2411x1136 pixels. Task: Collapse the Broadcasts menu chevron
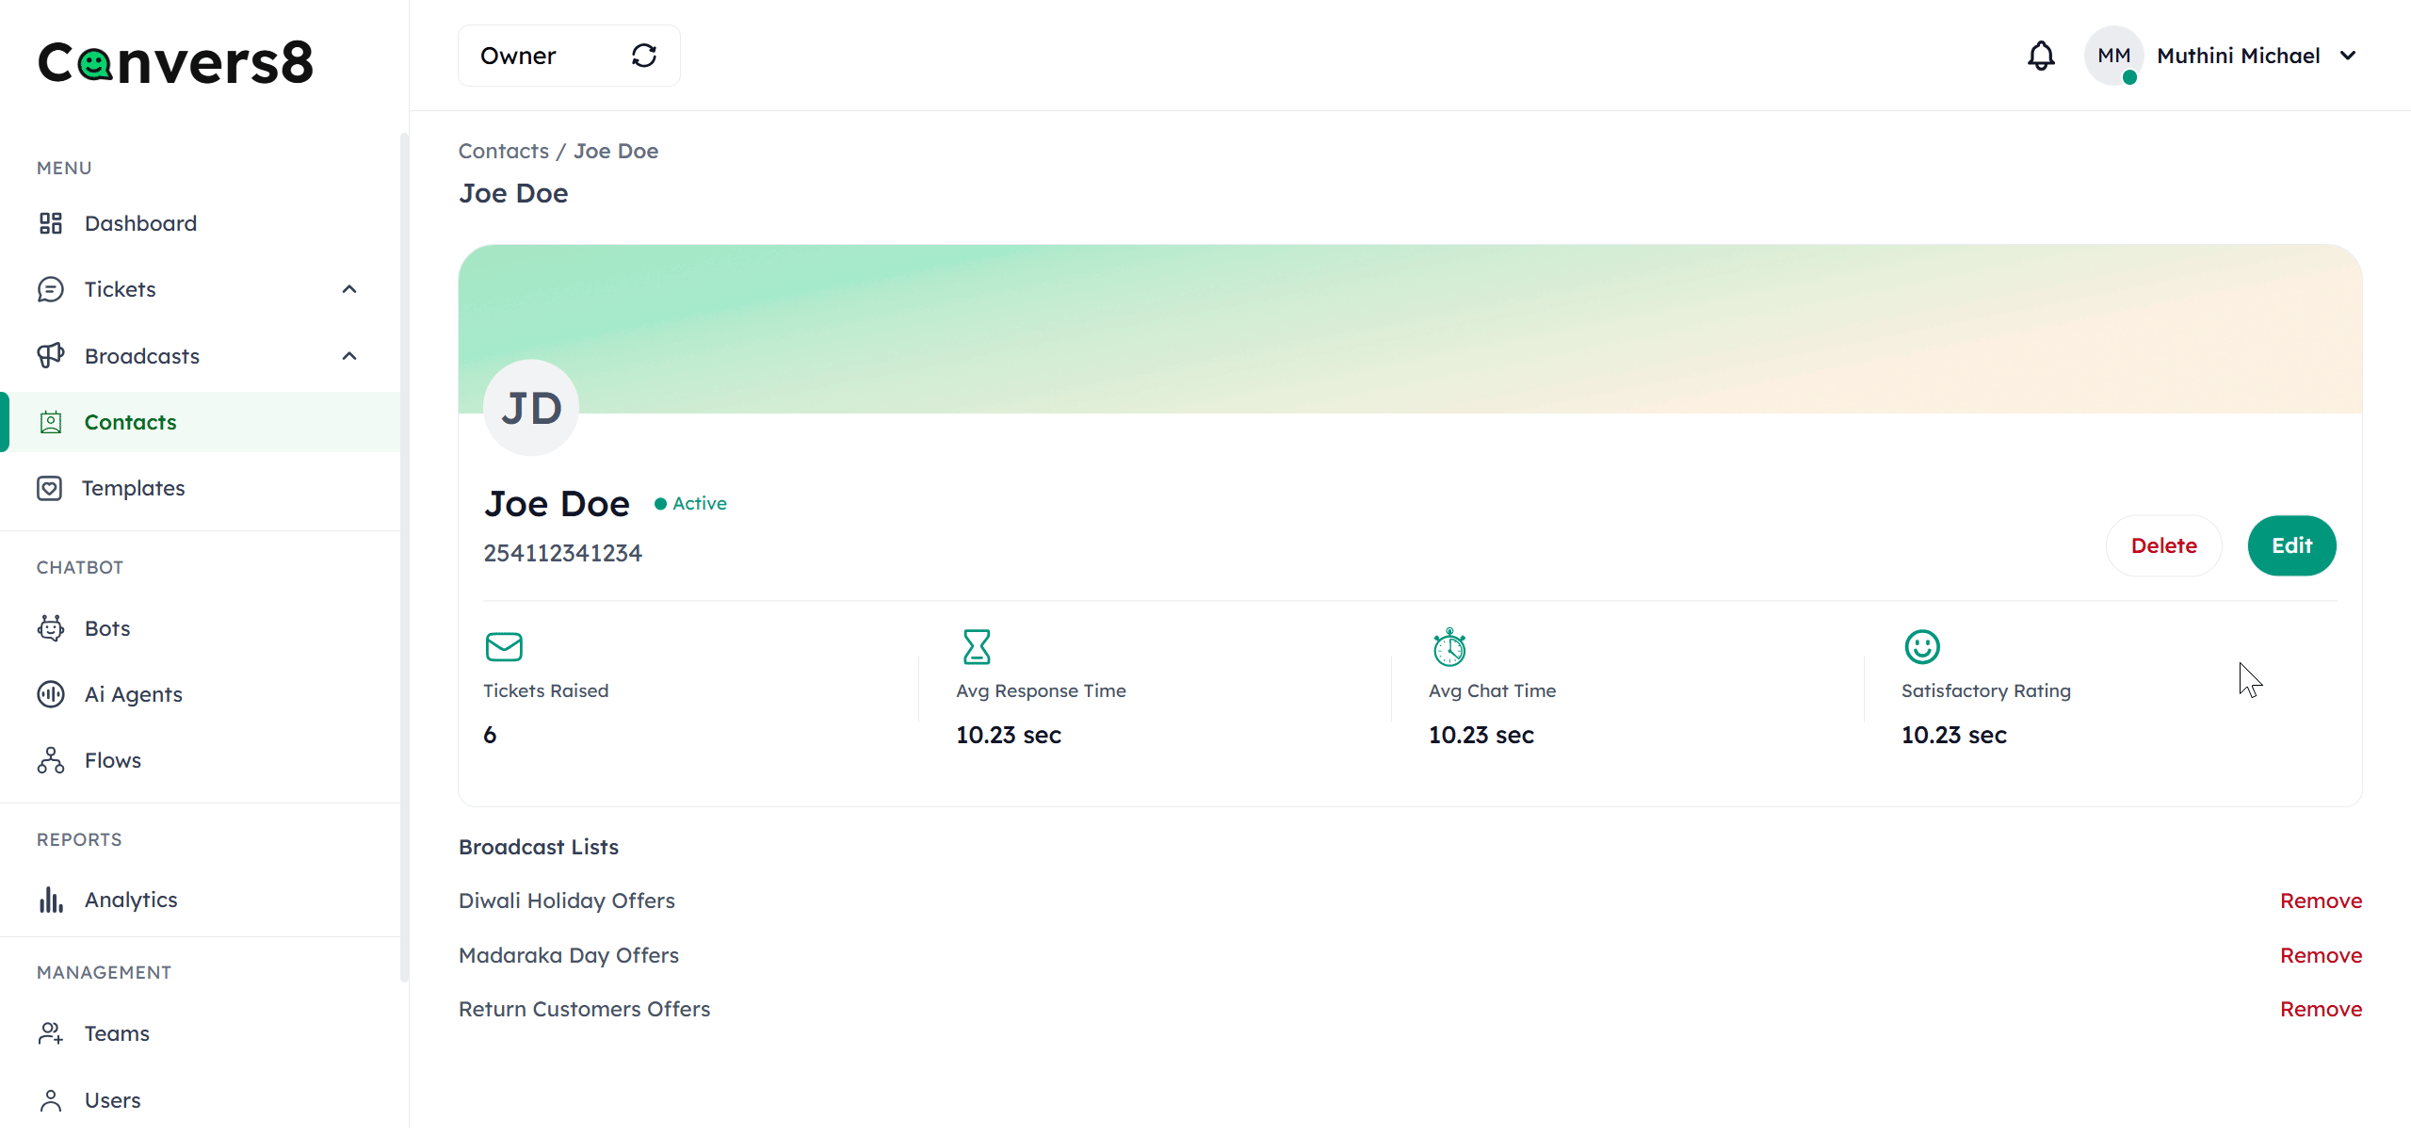[349, 356]
